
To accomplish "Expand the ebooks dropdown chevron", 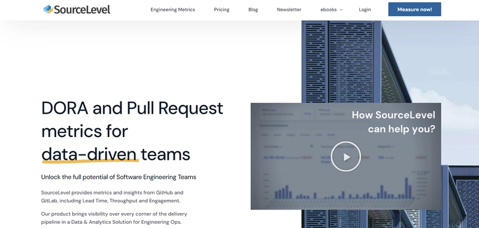I will click(x=341, y=10).
